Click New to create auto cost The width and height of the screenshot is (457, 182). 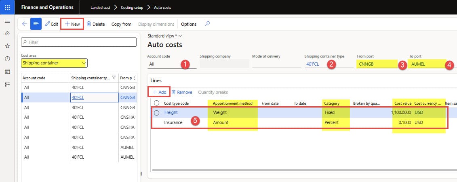pos(72,24)
